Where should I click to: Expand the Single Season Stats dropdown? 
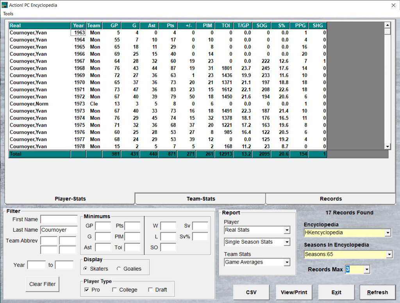pos(287,242)
